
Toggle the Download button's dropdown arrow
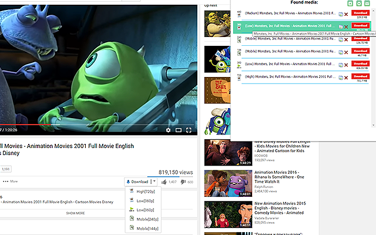coord(154,182)
